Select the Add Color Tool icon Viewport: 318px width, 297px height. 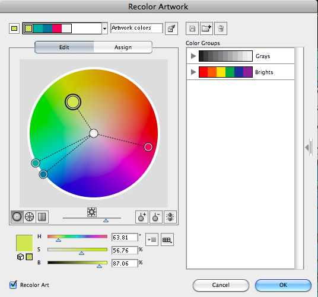[x=142, y=217]
